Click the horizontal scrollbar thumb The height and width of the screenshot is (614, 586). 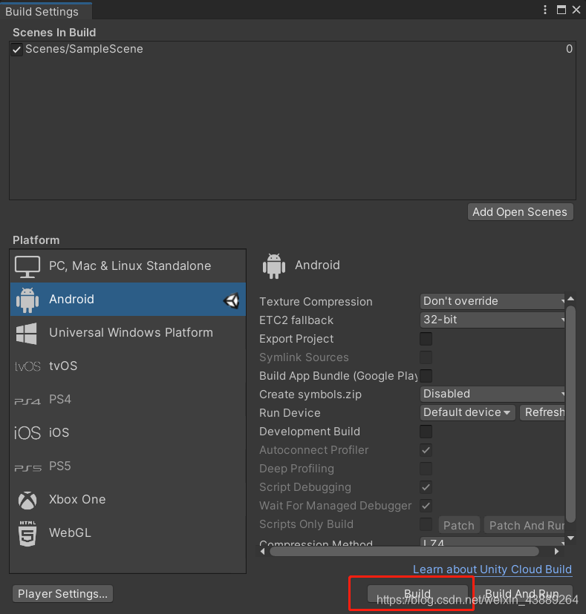[x=404, y=552]
